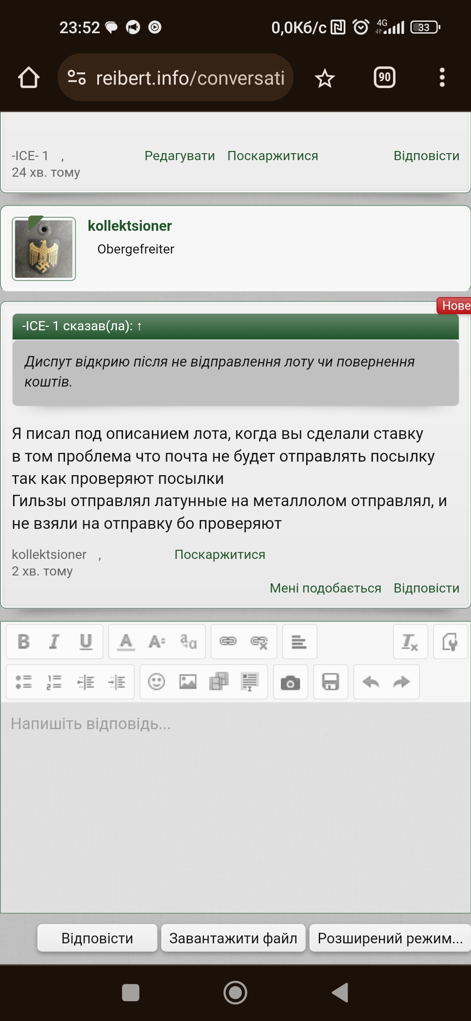This screenshot has height=1021, width=471.
Task: Bookmark the page with the star icon
Action: tap(325, 78)
